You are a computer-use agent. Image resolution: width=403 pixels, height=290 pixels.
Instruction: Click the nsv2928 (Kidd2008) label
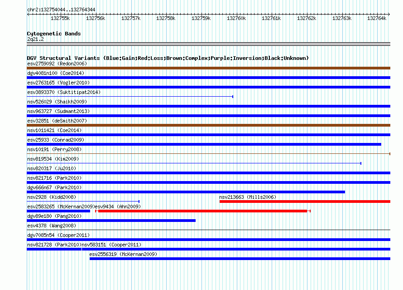coord(52,197)
